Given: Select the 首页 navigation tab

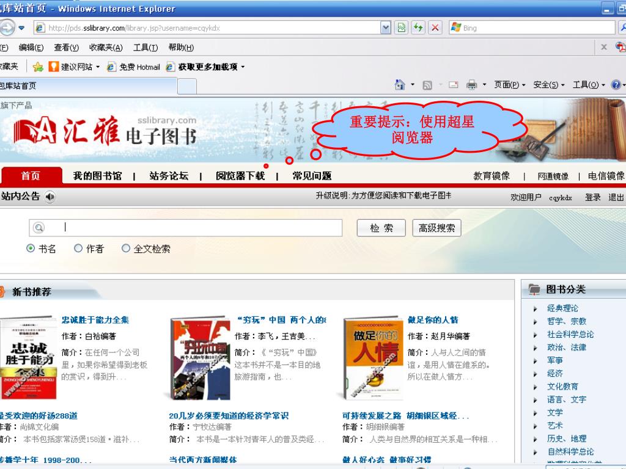Looking at the screenshot, I should (x=31, y=175).
